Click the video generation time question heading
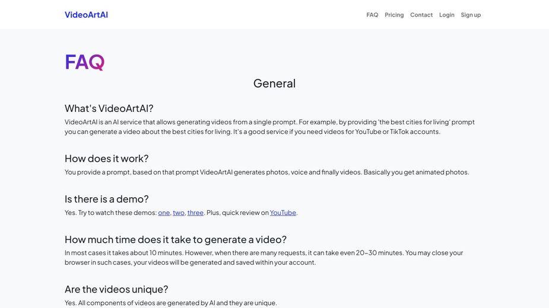 [x=176, y=239]
